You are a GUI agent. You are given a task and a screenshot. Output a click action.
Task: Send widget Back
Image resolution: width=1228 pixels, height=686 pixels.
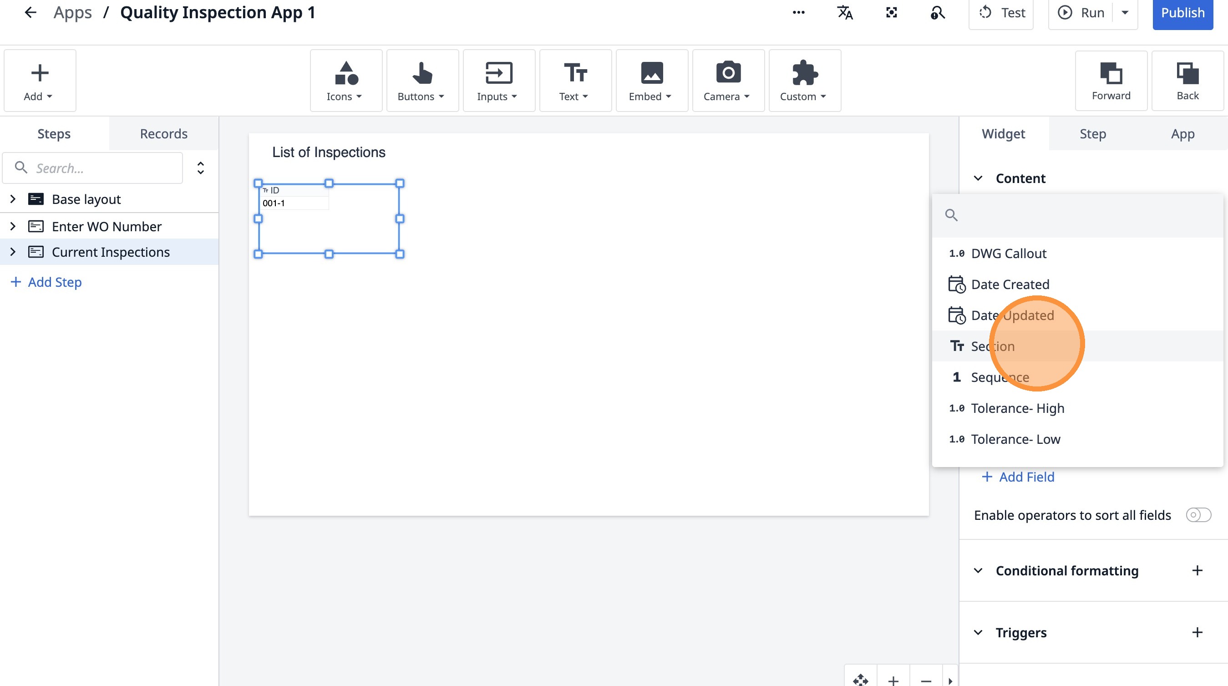point(1187,81)
